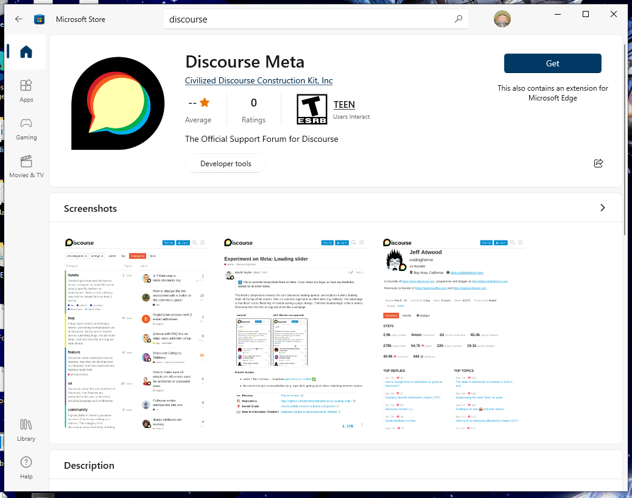Open the Library in sidebar
Image resolution: width=632 pixels, height=498 pixels.
(x=26, y=429)
